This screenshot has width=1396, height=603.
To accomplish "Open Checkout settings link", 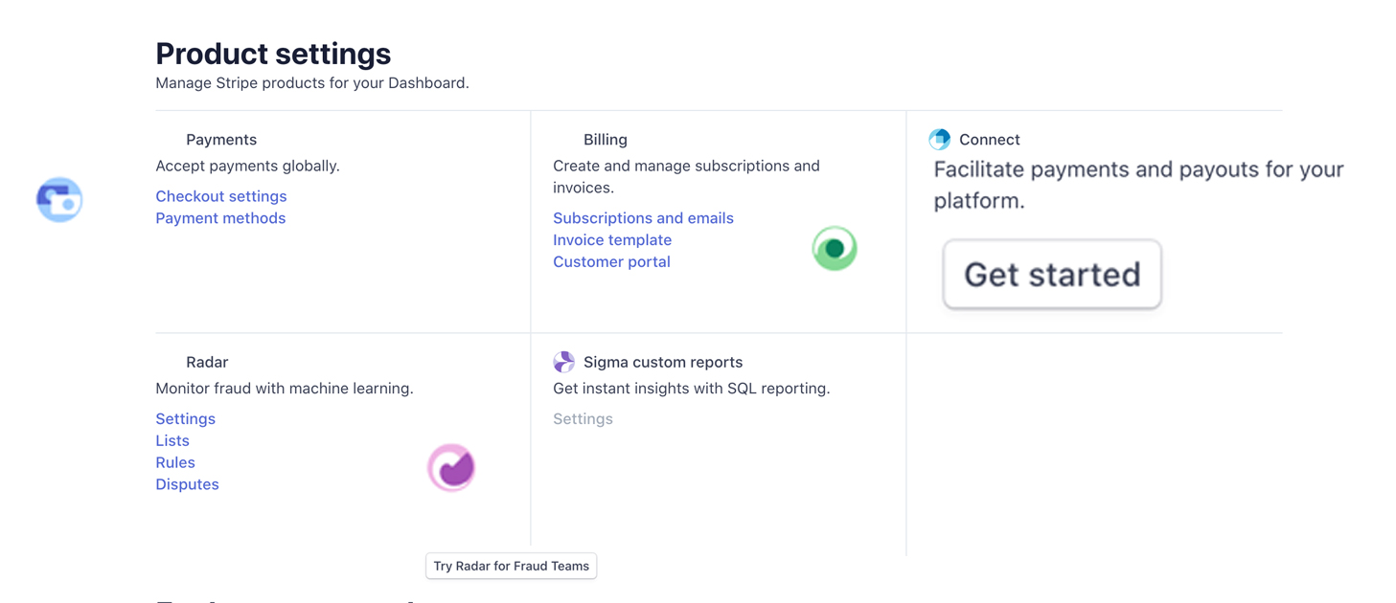I will 221,196.
